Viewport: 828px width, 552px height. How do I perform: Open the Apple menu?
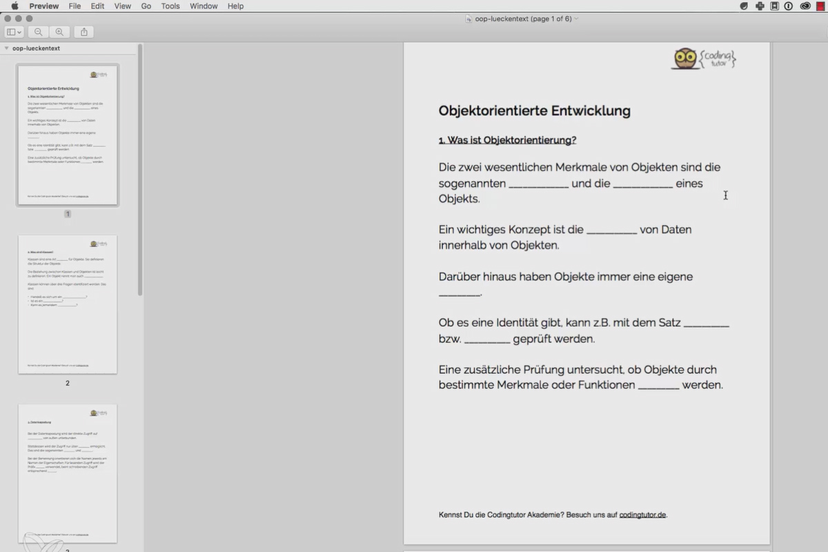[14, 6]
